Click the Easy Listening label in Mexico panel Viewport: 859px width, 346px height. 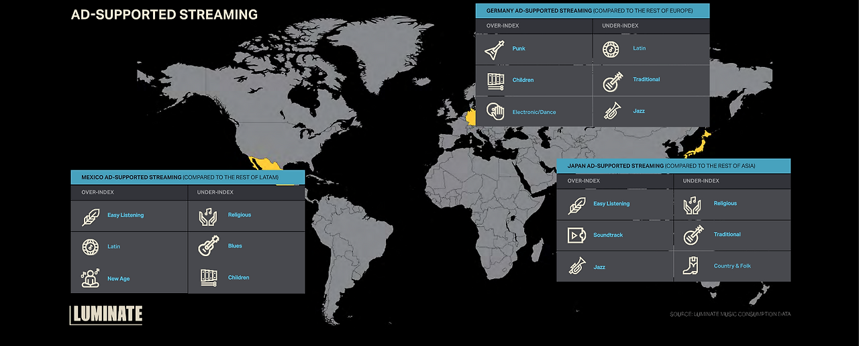pos(125,215)
